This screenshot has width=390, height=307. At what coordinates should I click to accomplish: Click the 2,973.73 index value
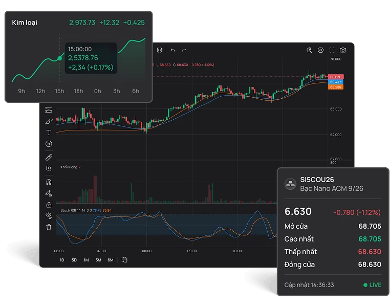82,23
